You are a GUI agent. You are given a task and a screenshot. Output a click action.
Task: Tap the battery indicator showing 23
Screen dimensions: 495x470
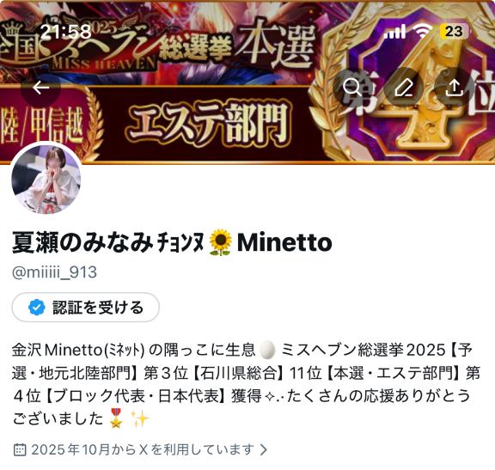(x=454, y=31)
